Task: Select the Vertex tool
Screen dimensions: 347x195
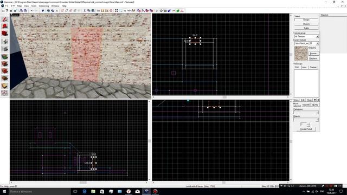Action: (5, 93)
